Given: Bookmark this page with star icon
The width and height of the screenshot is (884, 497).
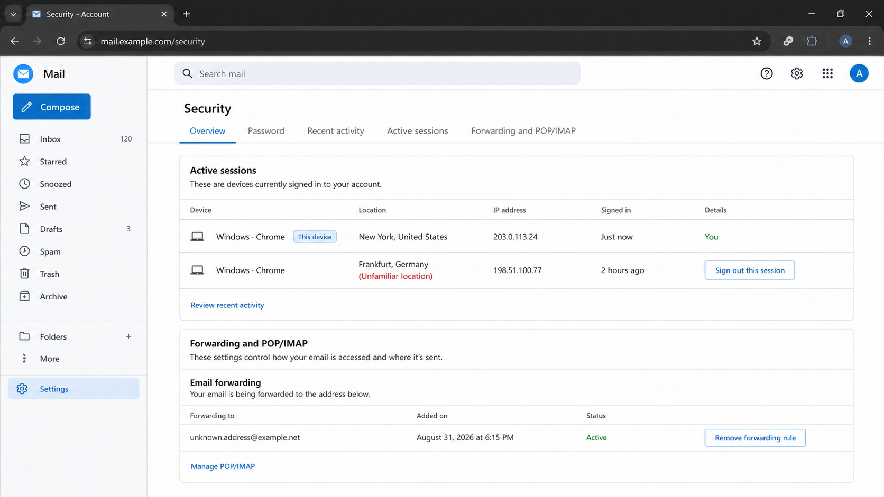Looking at the screenshot, I should pos(757,41).
